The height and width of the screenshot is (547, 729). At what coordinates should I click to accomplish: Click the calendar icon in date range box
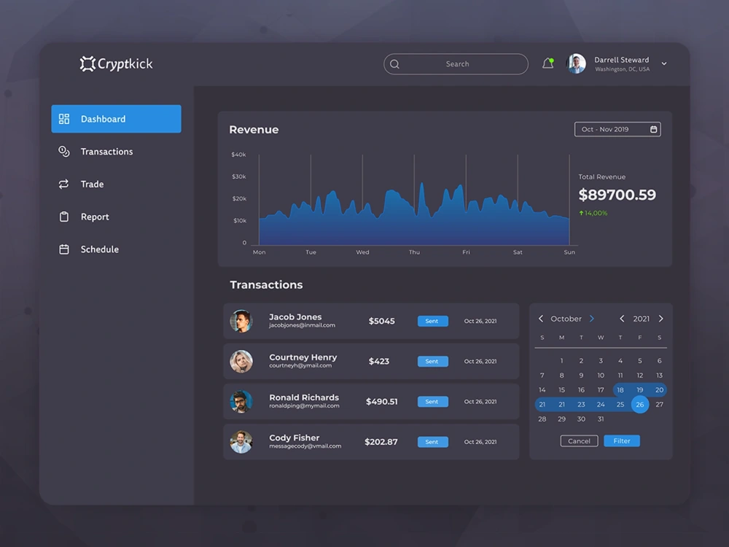653,129
